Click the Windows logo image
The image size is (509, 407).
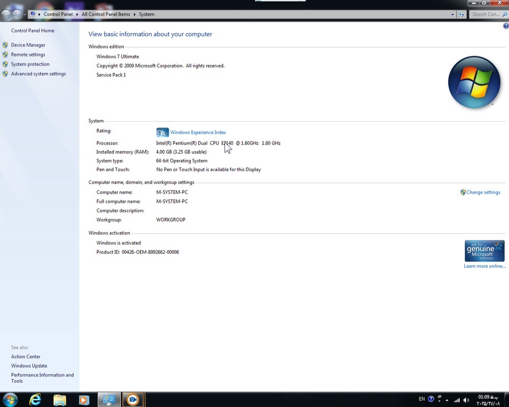[474, 82]
